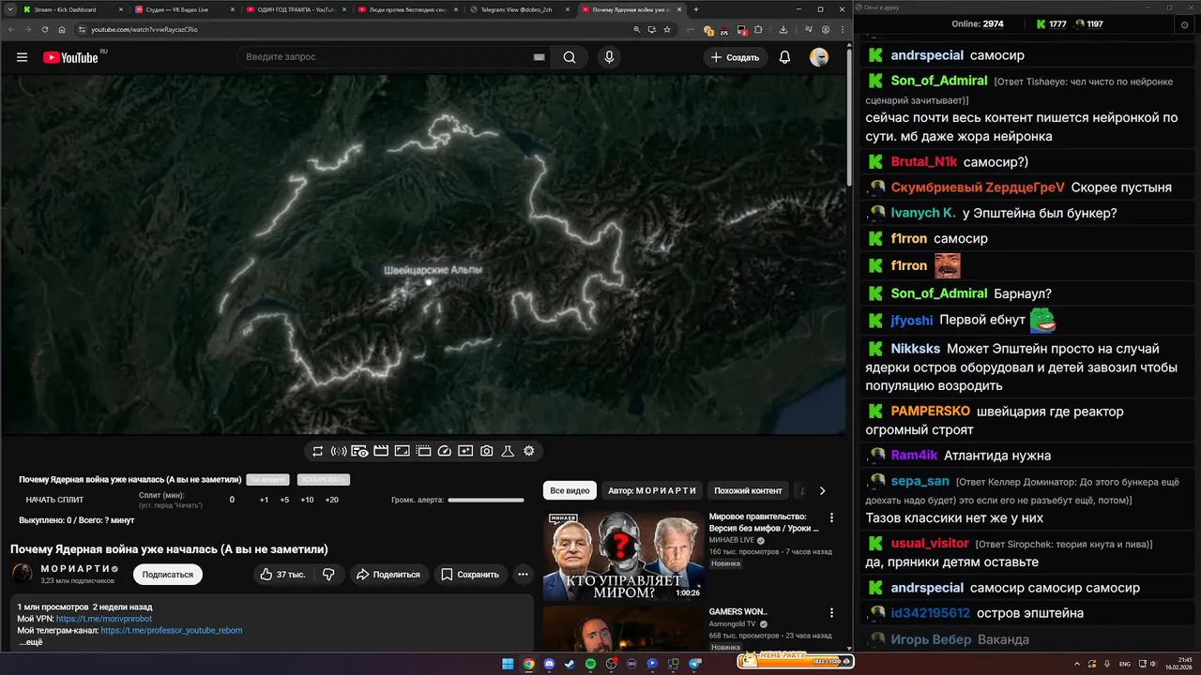1201x675 pixels.
Task: Click the add-to-screen plus icon
Action: 465,451
